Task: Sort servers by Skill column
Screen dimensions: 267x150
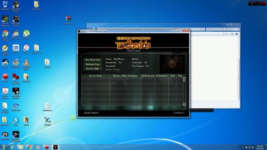Action: pyautogui.click(x=173, y=76)
